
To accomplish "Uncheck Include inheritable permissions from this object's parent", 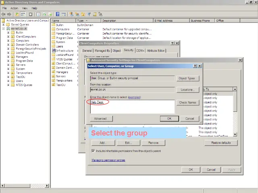I will click(x=93, y=151).
